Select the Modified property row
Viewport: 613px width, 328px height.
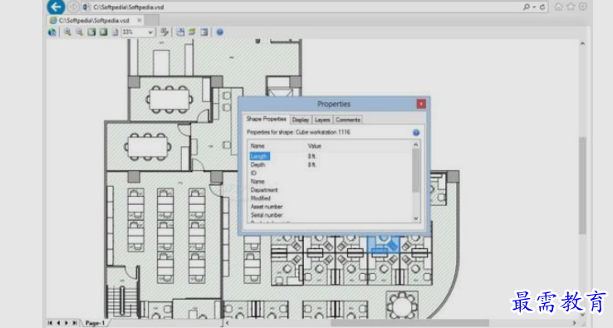coord(331,198)
